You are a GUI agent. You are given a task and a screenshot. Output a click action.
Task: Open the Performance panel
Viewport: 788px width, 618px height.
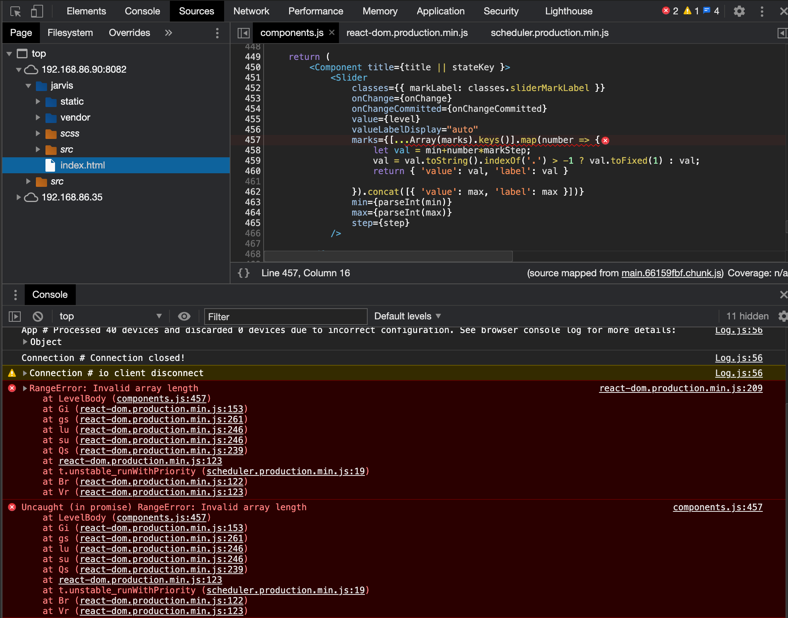[315, 11]
